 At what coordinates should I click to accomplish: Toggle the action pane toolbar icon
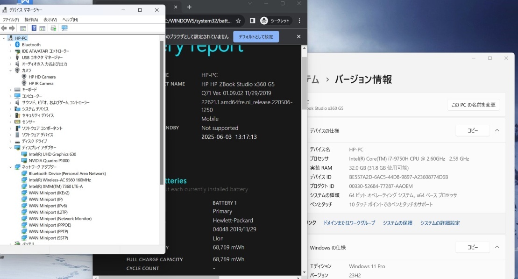tap(43, 29)
